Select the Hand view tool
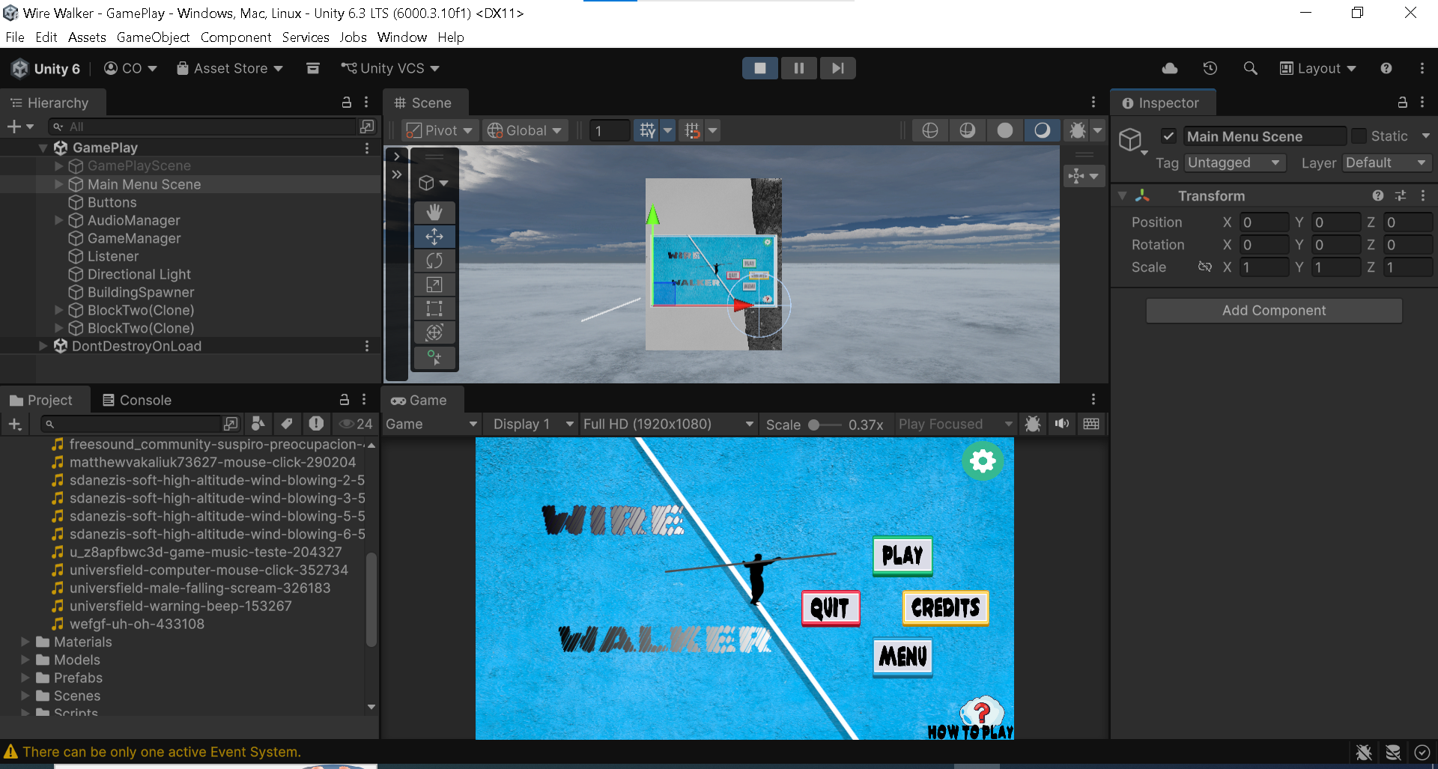1438x769 pixels. (x=434, y=213)
